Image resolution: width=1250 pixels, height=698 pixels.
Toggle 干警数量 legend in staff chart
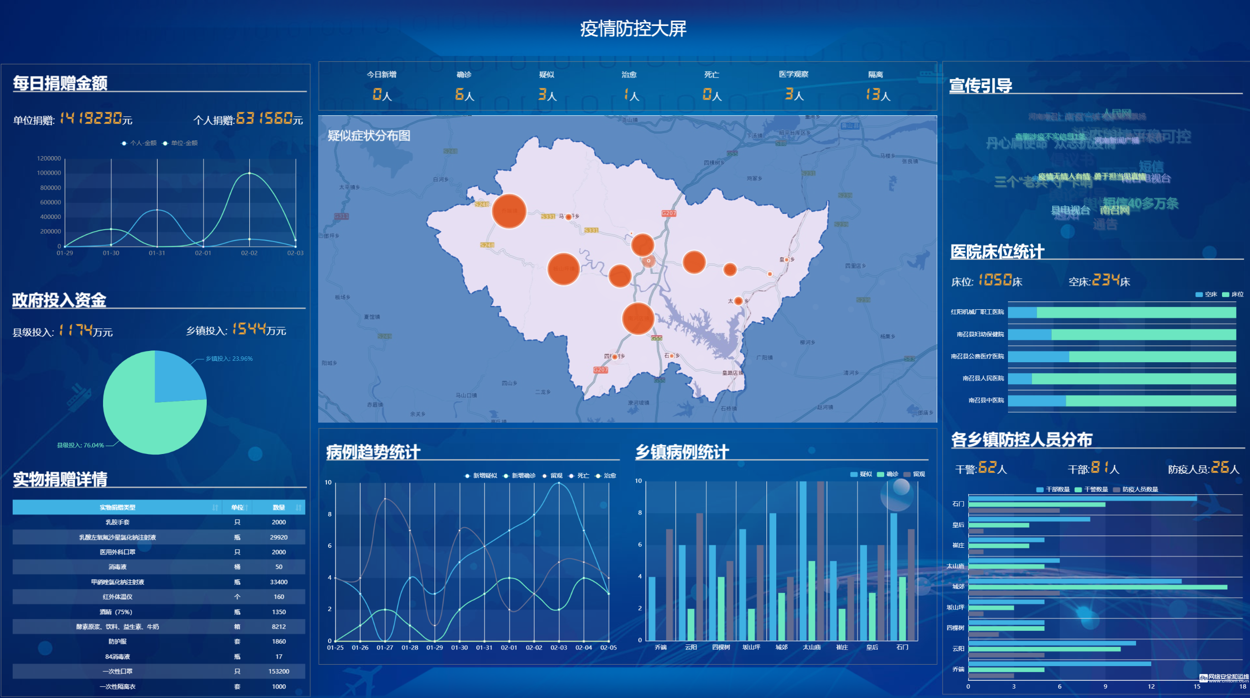point(1091,489)
